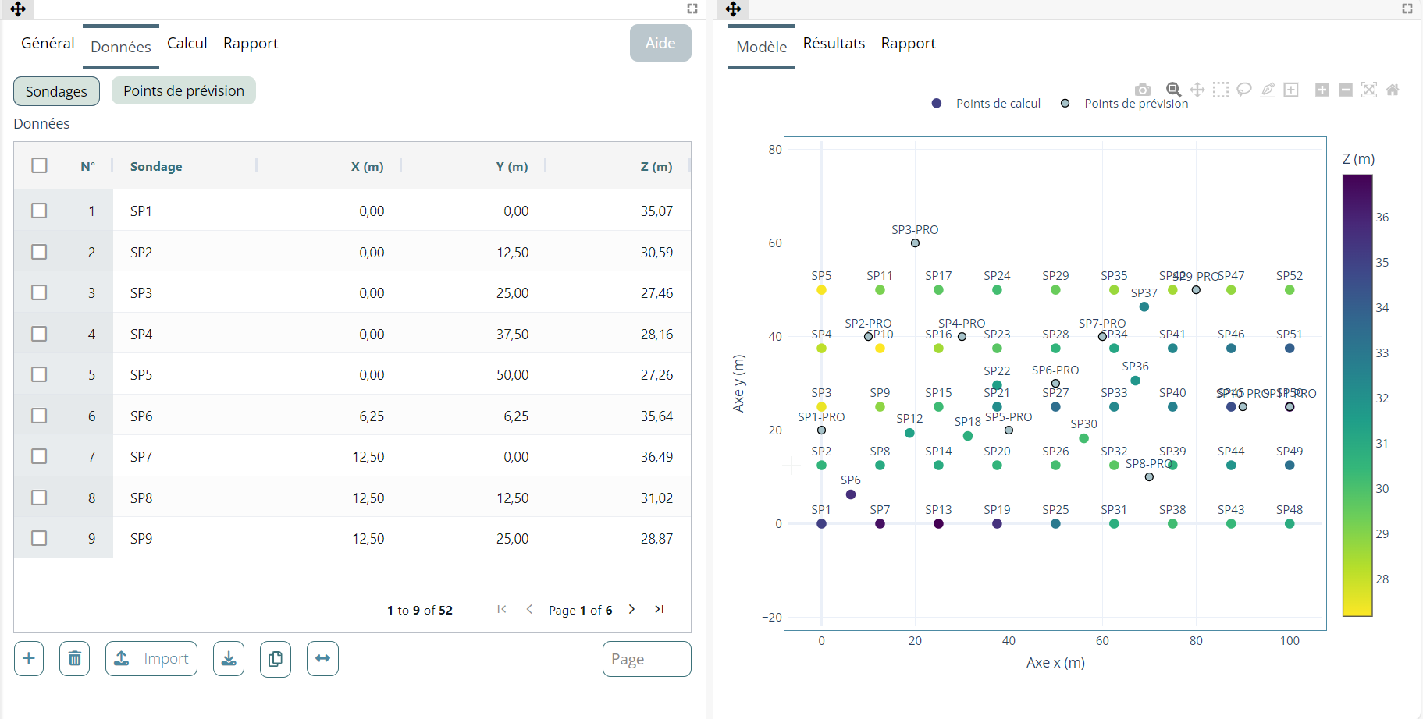Select the lasso selection tool in chart toolbar
This screenshot has height=719, width=1423.
[1244, 90]
